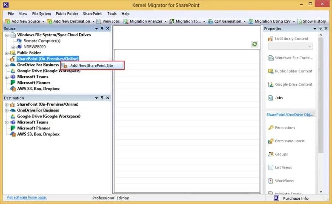The image size is (332, 204).
Task: Open the Public Folder menu
Action: point(67,14)
